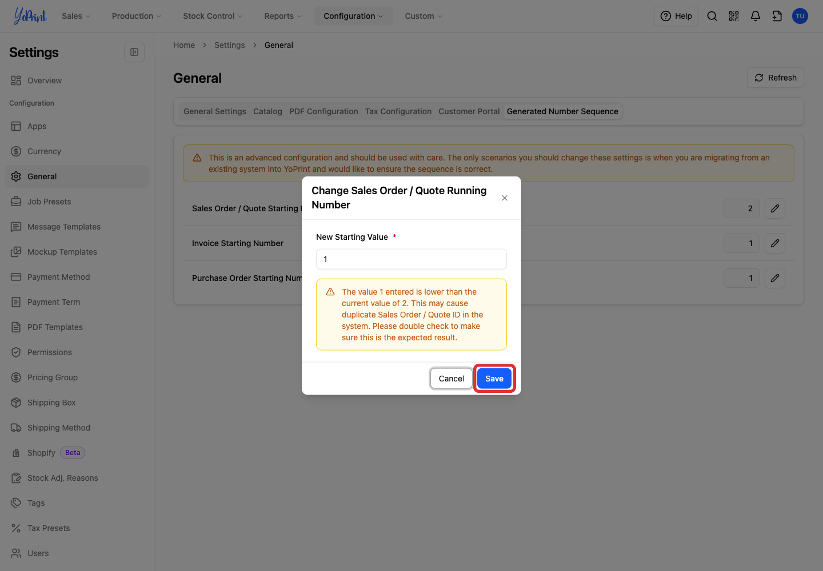Image resolution: width=823 pixels, height=571 pixels.
Task: Switch to General Settings tab
Action: [x=215, y=111]
